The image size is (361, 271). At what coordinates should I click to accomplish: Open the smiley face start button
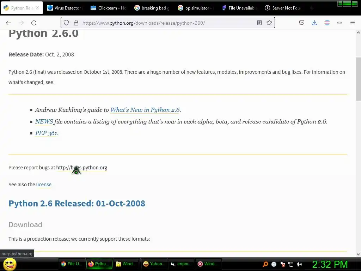point(10,264)
